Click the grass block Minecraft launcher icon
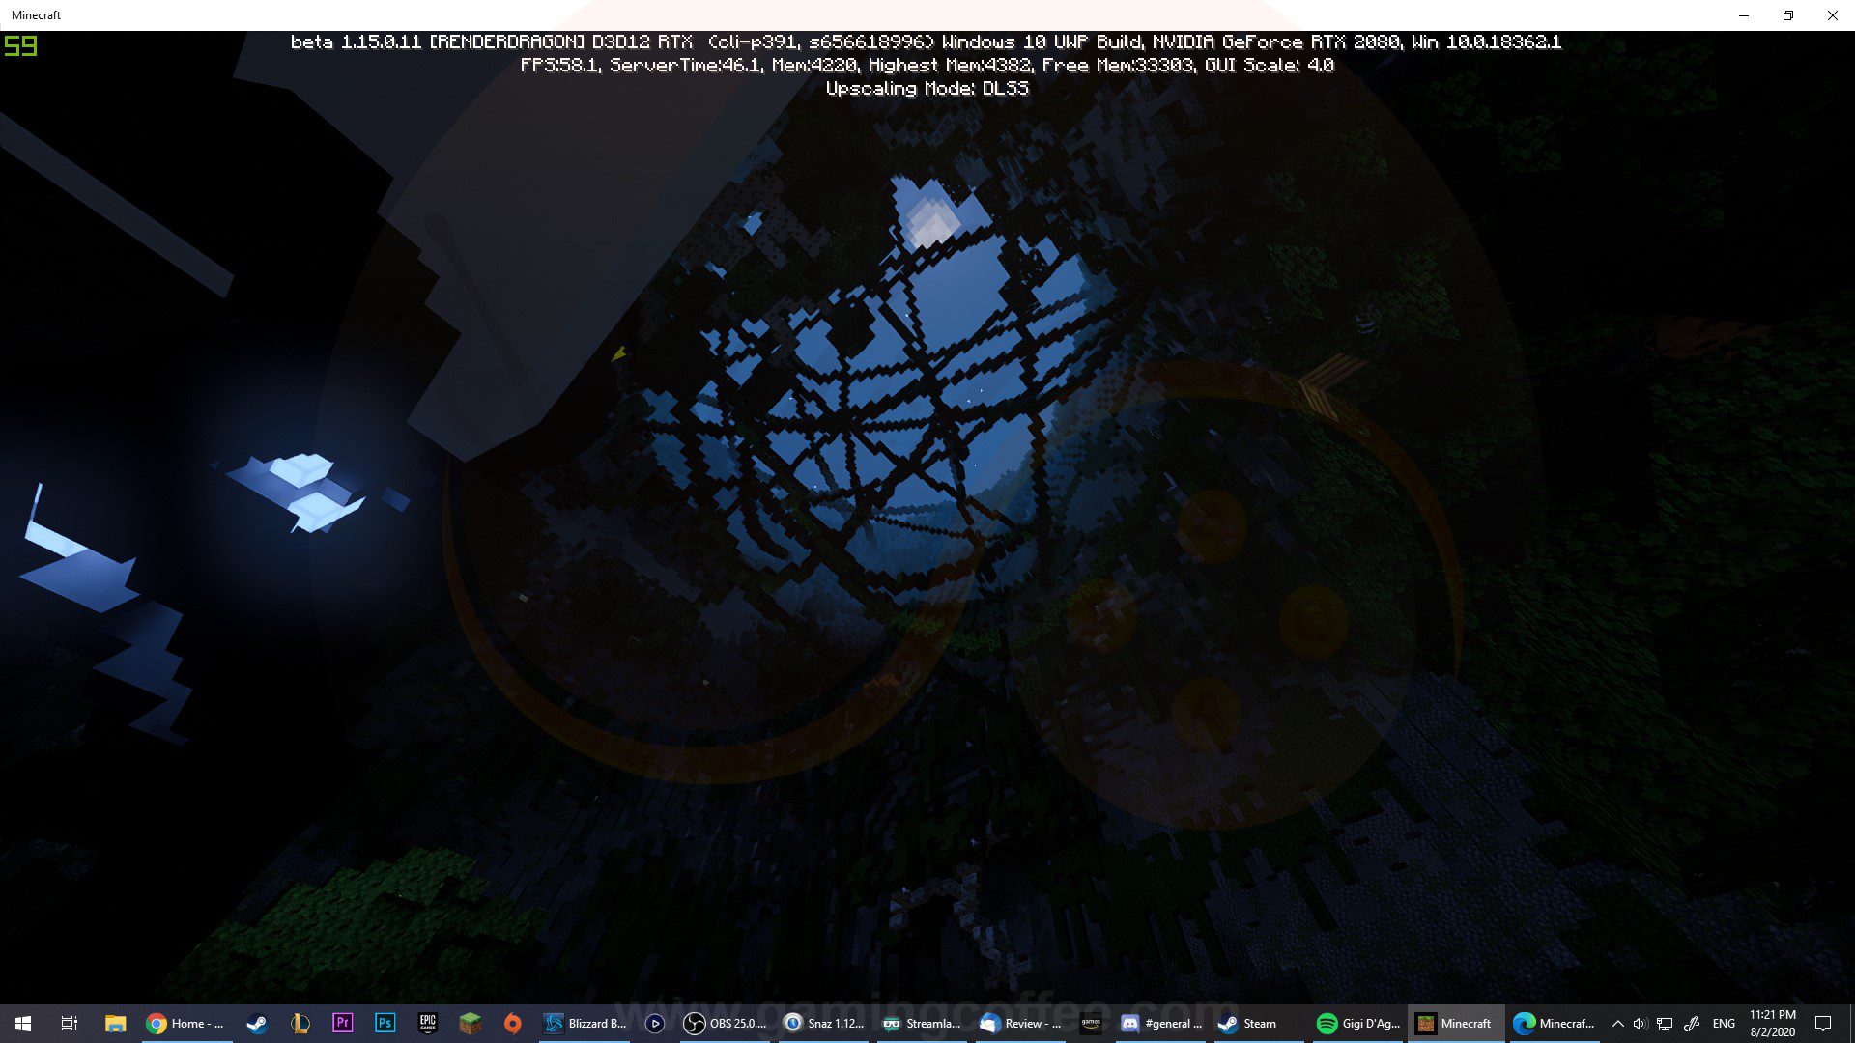 click(470, 1023)
